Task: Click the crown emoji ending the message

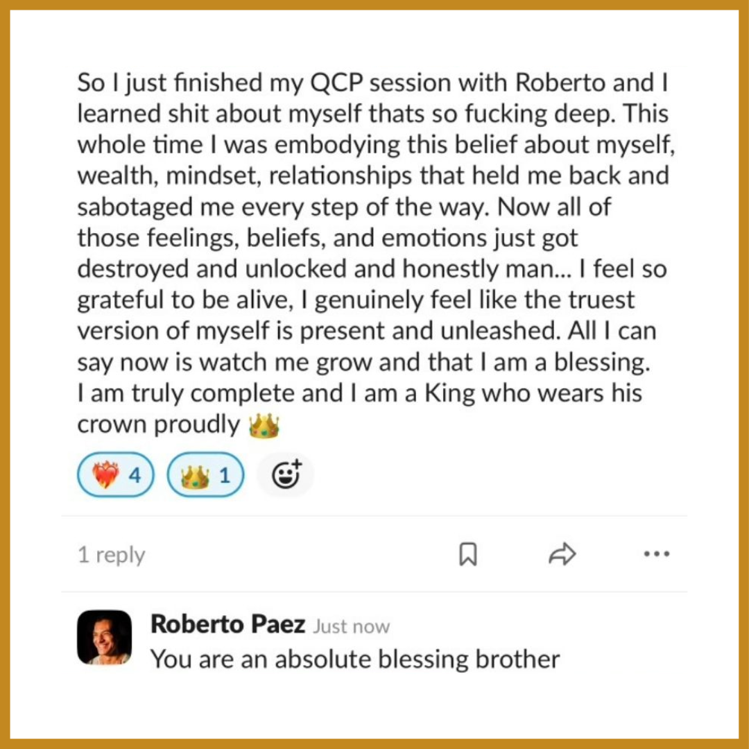Action: [x=264, y=427]
